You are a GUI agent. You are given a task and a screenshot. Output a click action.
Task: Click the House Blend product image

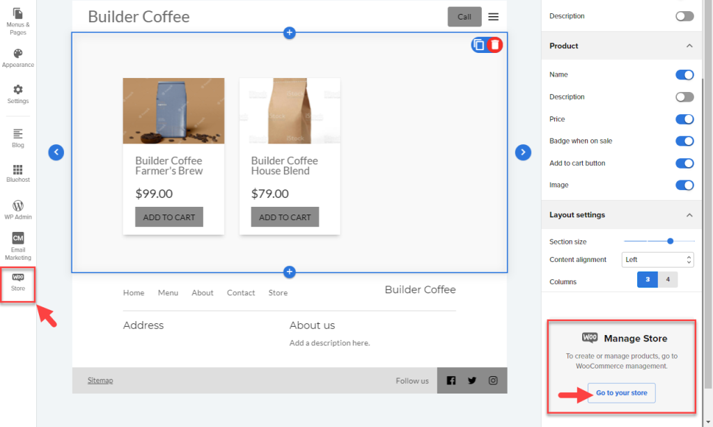[290, 111]
